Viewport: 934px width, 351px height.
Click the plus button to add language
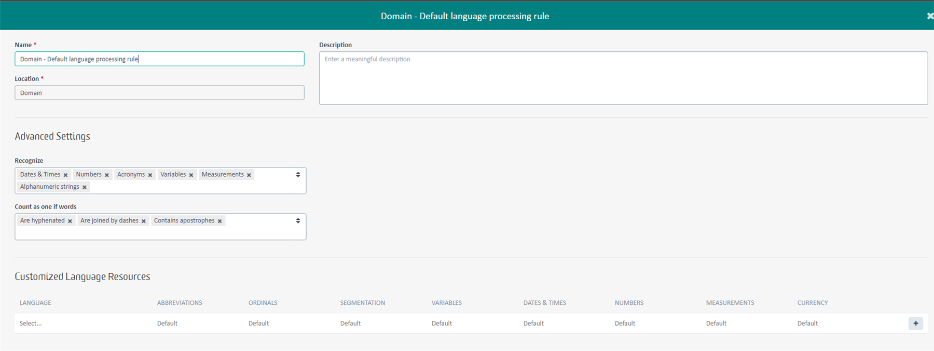tap(915, 324)
